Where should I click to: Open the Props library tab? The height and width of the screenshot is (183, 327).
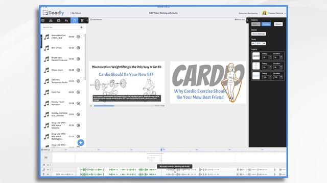pos(59,20)
